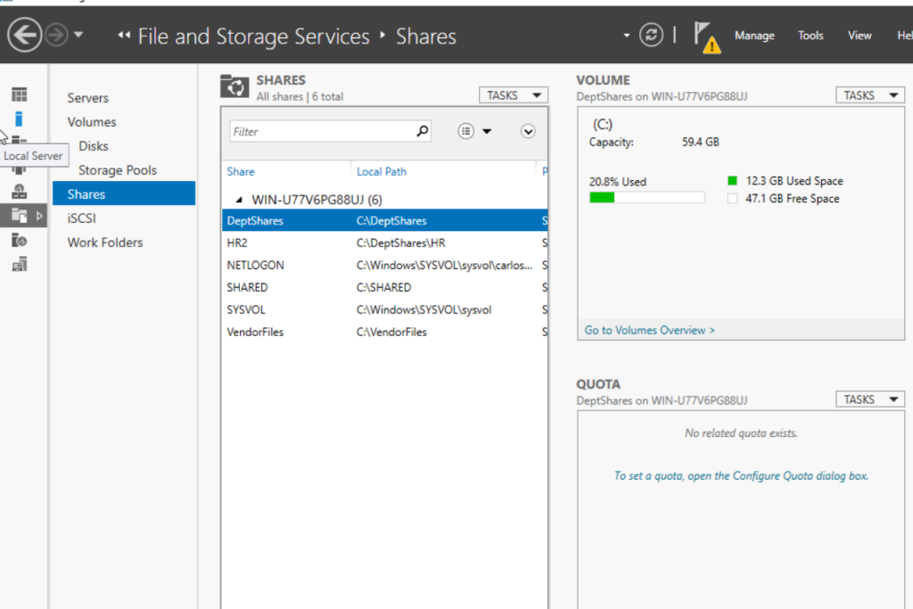913x609 pixels.
Task: Click the magnifier icon in Filter box
Action: coord(423,131)
